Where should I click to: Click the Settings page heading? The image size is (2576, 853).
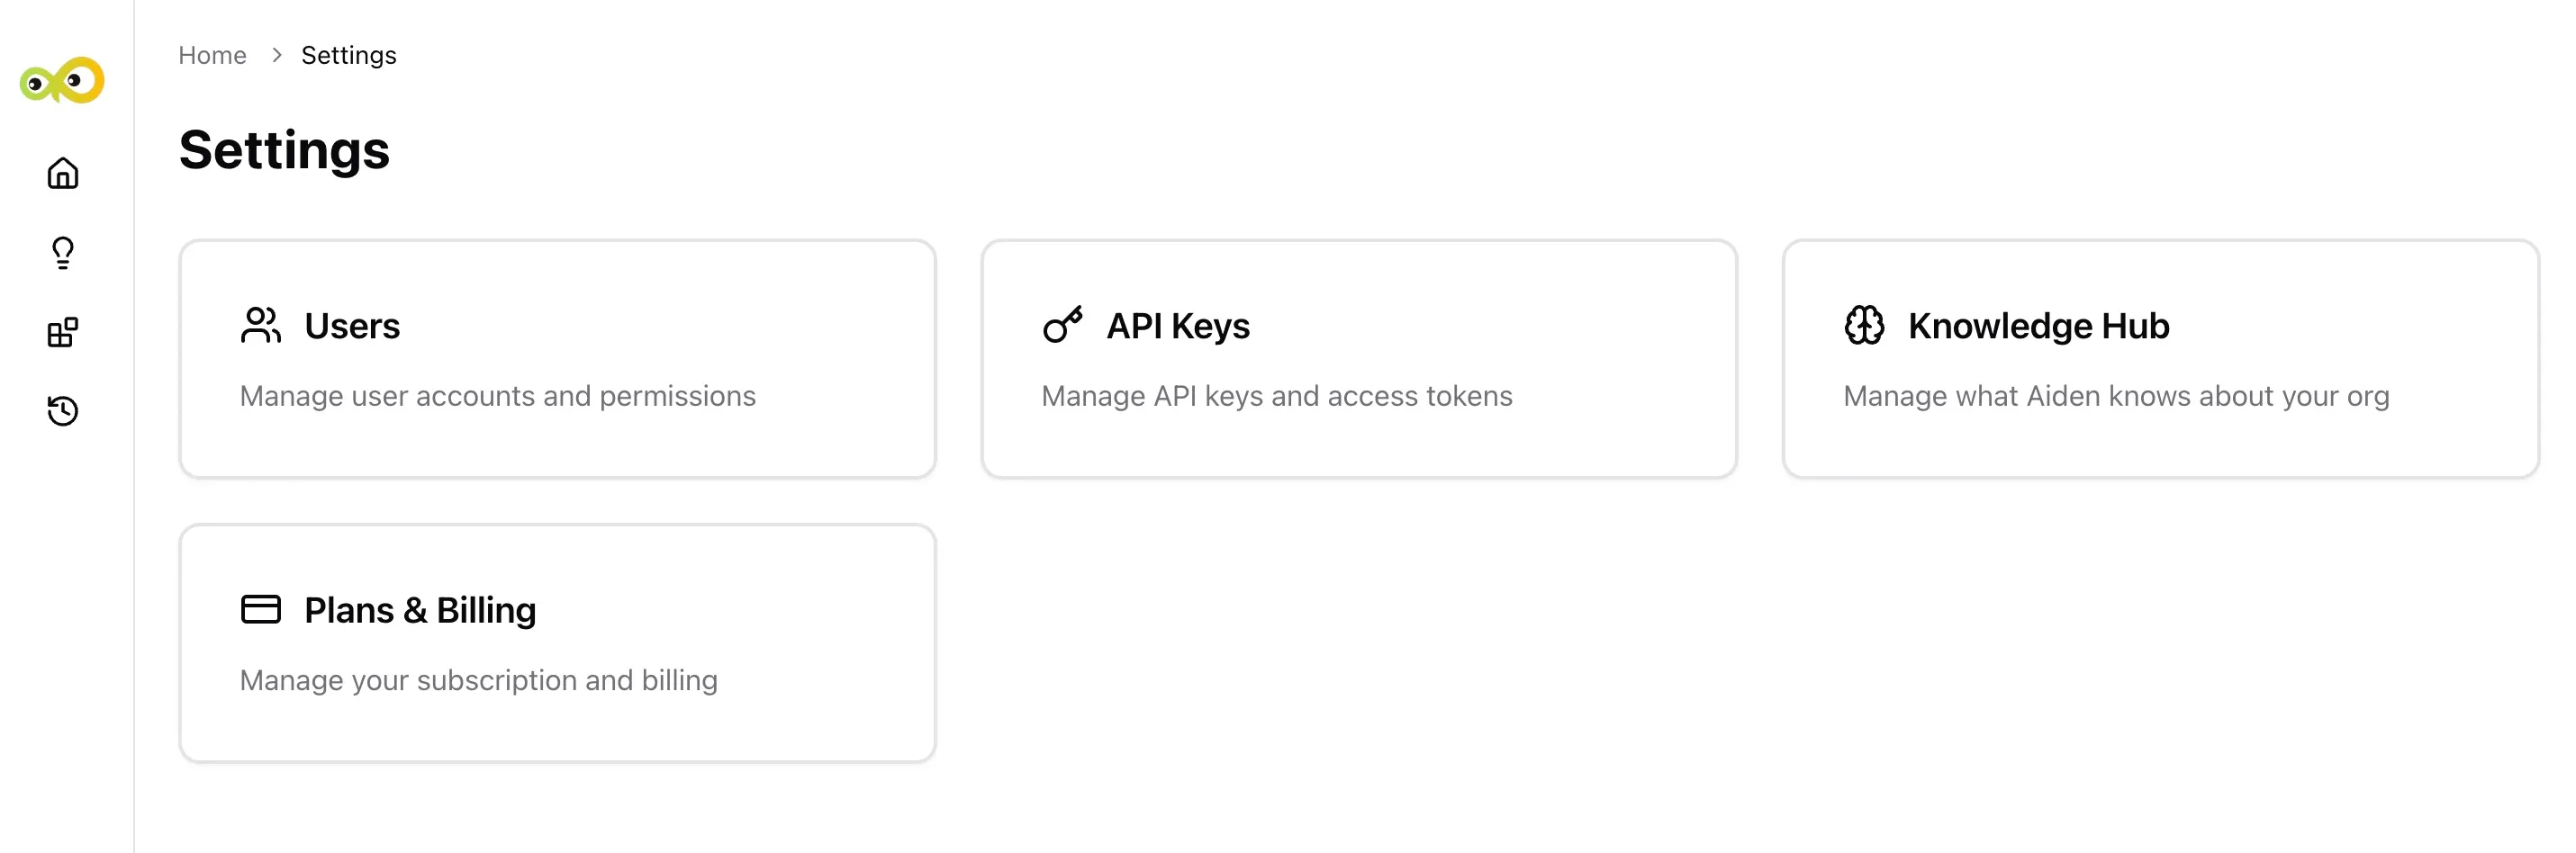pyautogui.click(x=285, y=151)
